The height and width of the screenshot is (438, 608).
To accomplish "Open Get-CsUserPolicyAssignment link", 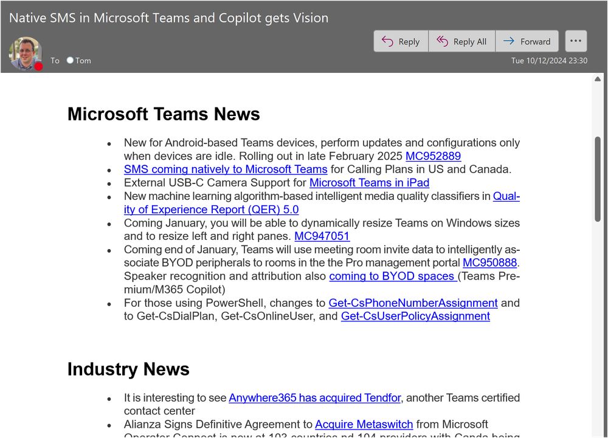I will click(415, 316).
